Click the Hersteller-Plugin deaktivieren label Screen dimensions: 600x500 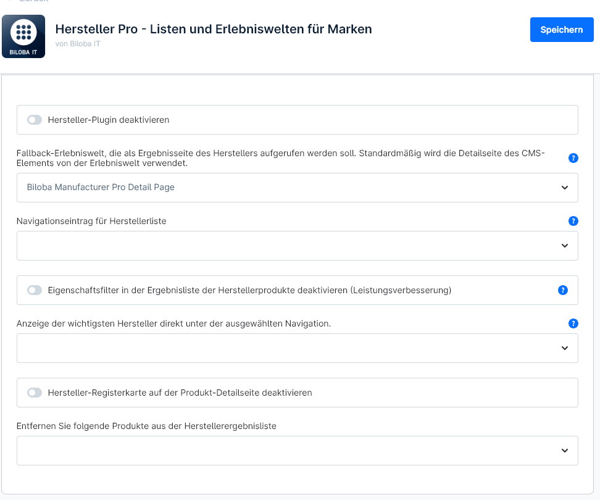tap(108, 120)
